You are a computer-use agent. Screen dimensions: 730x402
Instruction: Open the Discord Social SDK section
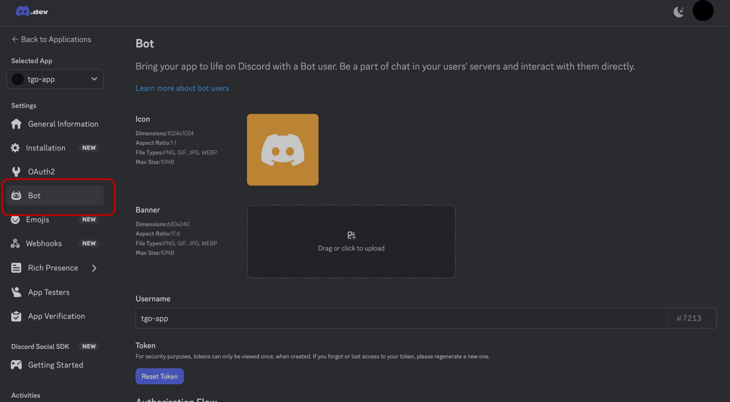40,346
